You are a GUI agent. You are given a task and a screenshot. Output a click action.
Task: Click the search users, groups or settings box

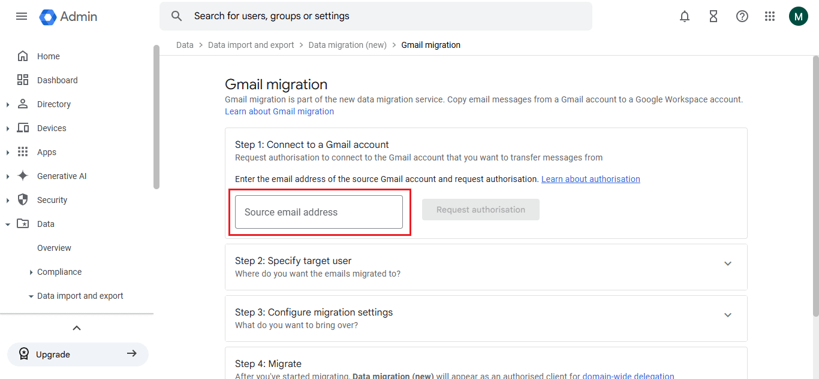click(376, 16)
